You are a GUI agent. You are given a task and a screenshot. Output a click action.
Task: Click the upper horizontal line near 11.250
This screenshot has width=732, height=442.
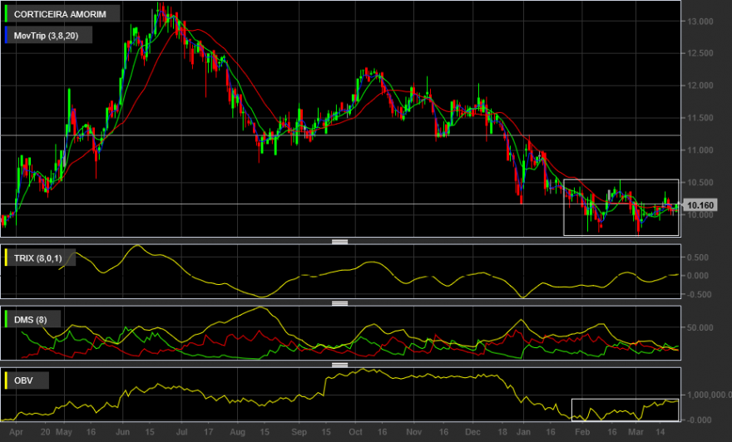coord(340,135)
